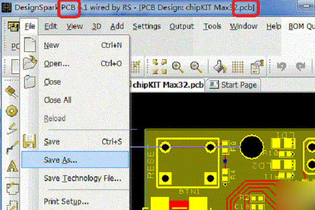
Task: Choose New from the File menu
Action: pyautogui.click(x=75, y=45)
